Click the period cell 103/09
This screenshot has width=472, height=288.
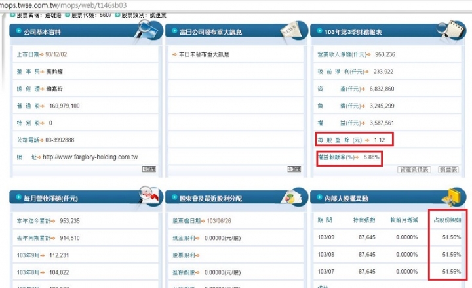(326, 237)
